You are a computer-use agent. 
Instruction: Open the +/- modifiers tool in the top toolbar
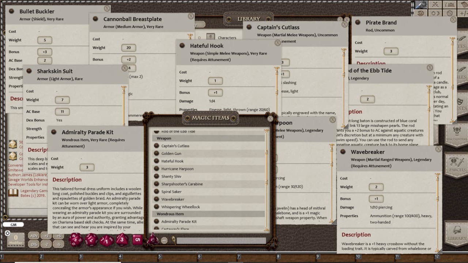[x=464, y=13]
